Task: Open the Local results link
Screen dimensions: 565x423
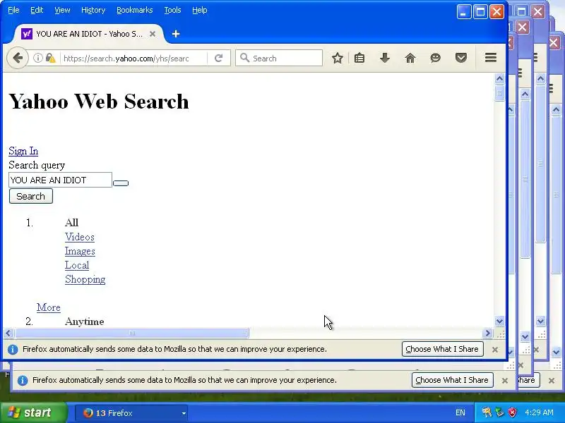Action: pyautogui.click(x=77, y=265)
